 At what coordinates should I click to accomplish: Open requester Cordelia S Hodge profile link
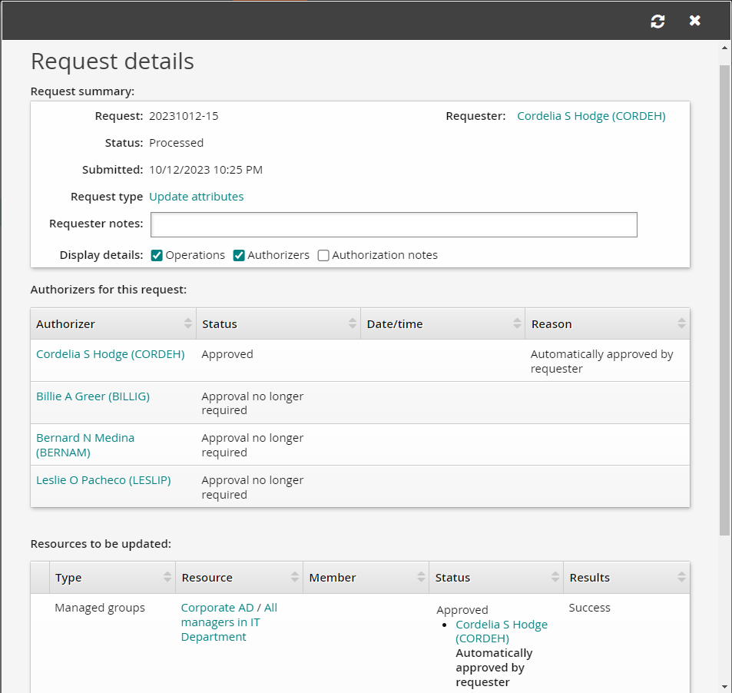591,116
